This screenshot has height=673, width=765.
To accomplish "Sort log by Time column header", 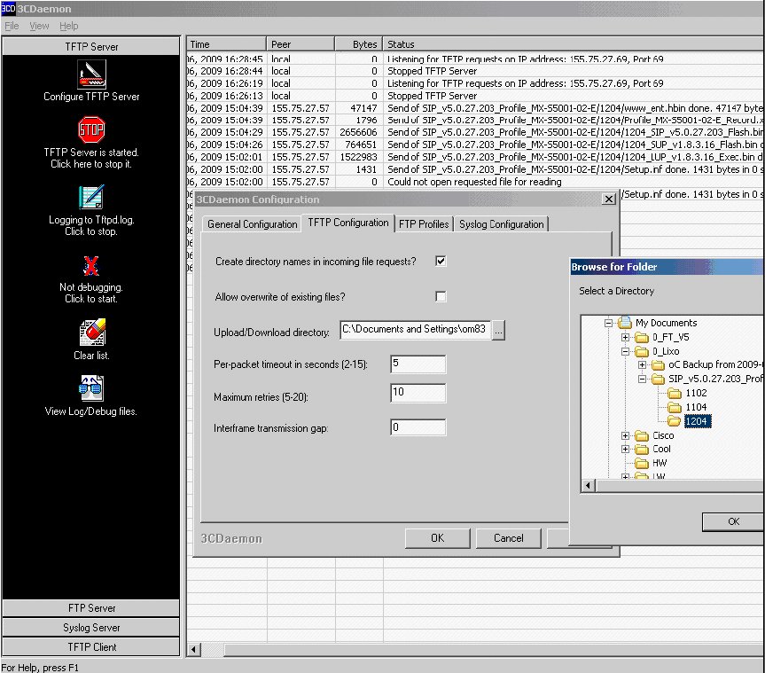I will [226, 44].
